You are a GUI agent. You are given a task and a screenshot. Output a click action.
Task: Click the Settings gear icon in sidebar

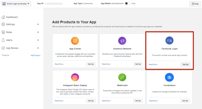click(3, 24)
